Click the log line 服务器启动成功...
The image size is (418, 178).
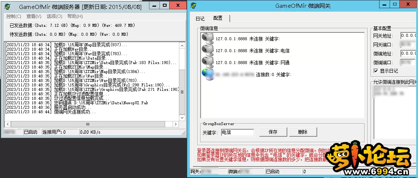[x=48, y=107]
